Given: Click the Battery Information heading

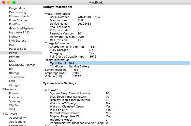Looking at the screenshot, I should [58, 7].
